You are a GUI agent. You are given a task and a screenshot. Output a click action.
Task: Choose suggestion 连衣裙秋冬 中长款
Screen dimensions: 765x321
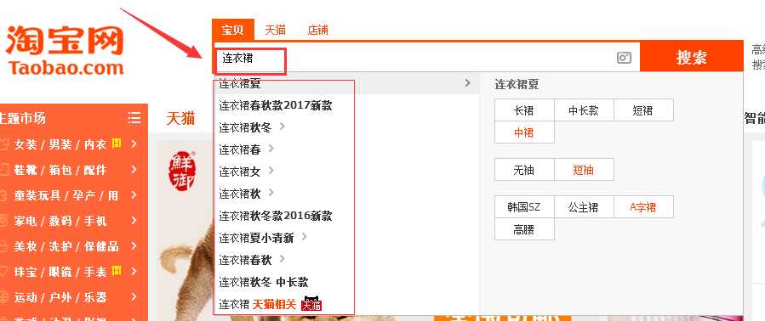click(x=264, y=282)
